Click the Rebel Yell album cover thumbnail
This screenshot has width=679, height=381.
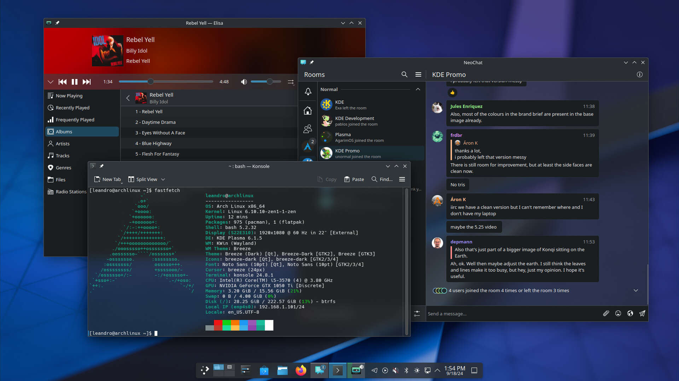pos(141,98)
